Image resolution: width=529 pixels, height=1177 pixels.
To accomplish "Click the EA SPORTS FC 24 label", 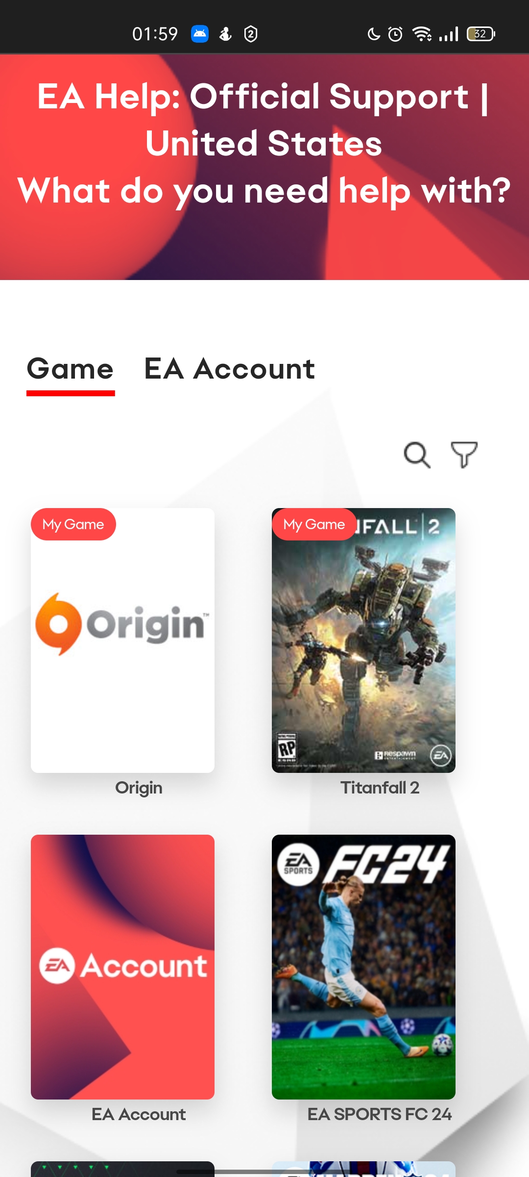I will click(x=380, y=1114).
